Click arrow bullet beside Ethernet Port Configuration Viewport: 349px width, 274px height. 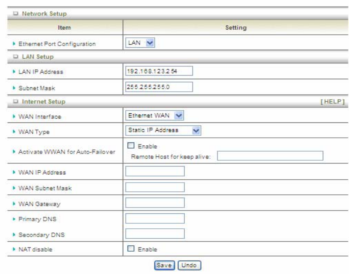point(14,44)
